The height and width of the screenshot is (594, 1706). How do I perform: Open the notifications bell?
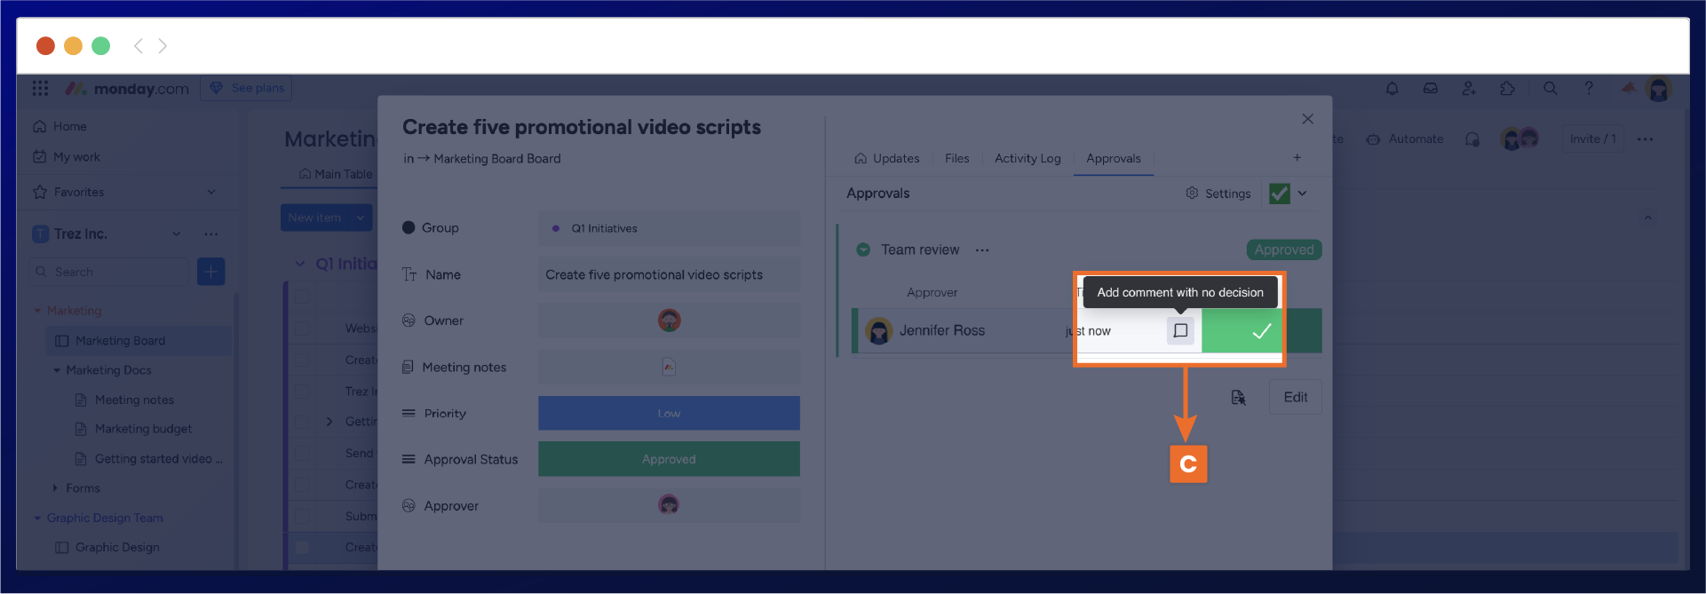coord(1392,88)
